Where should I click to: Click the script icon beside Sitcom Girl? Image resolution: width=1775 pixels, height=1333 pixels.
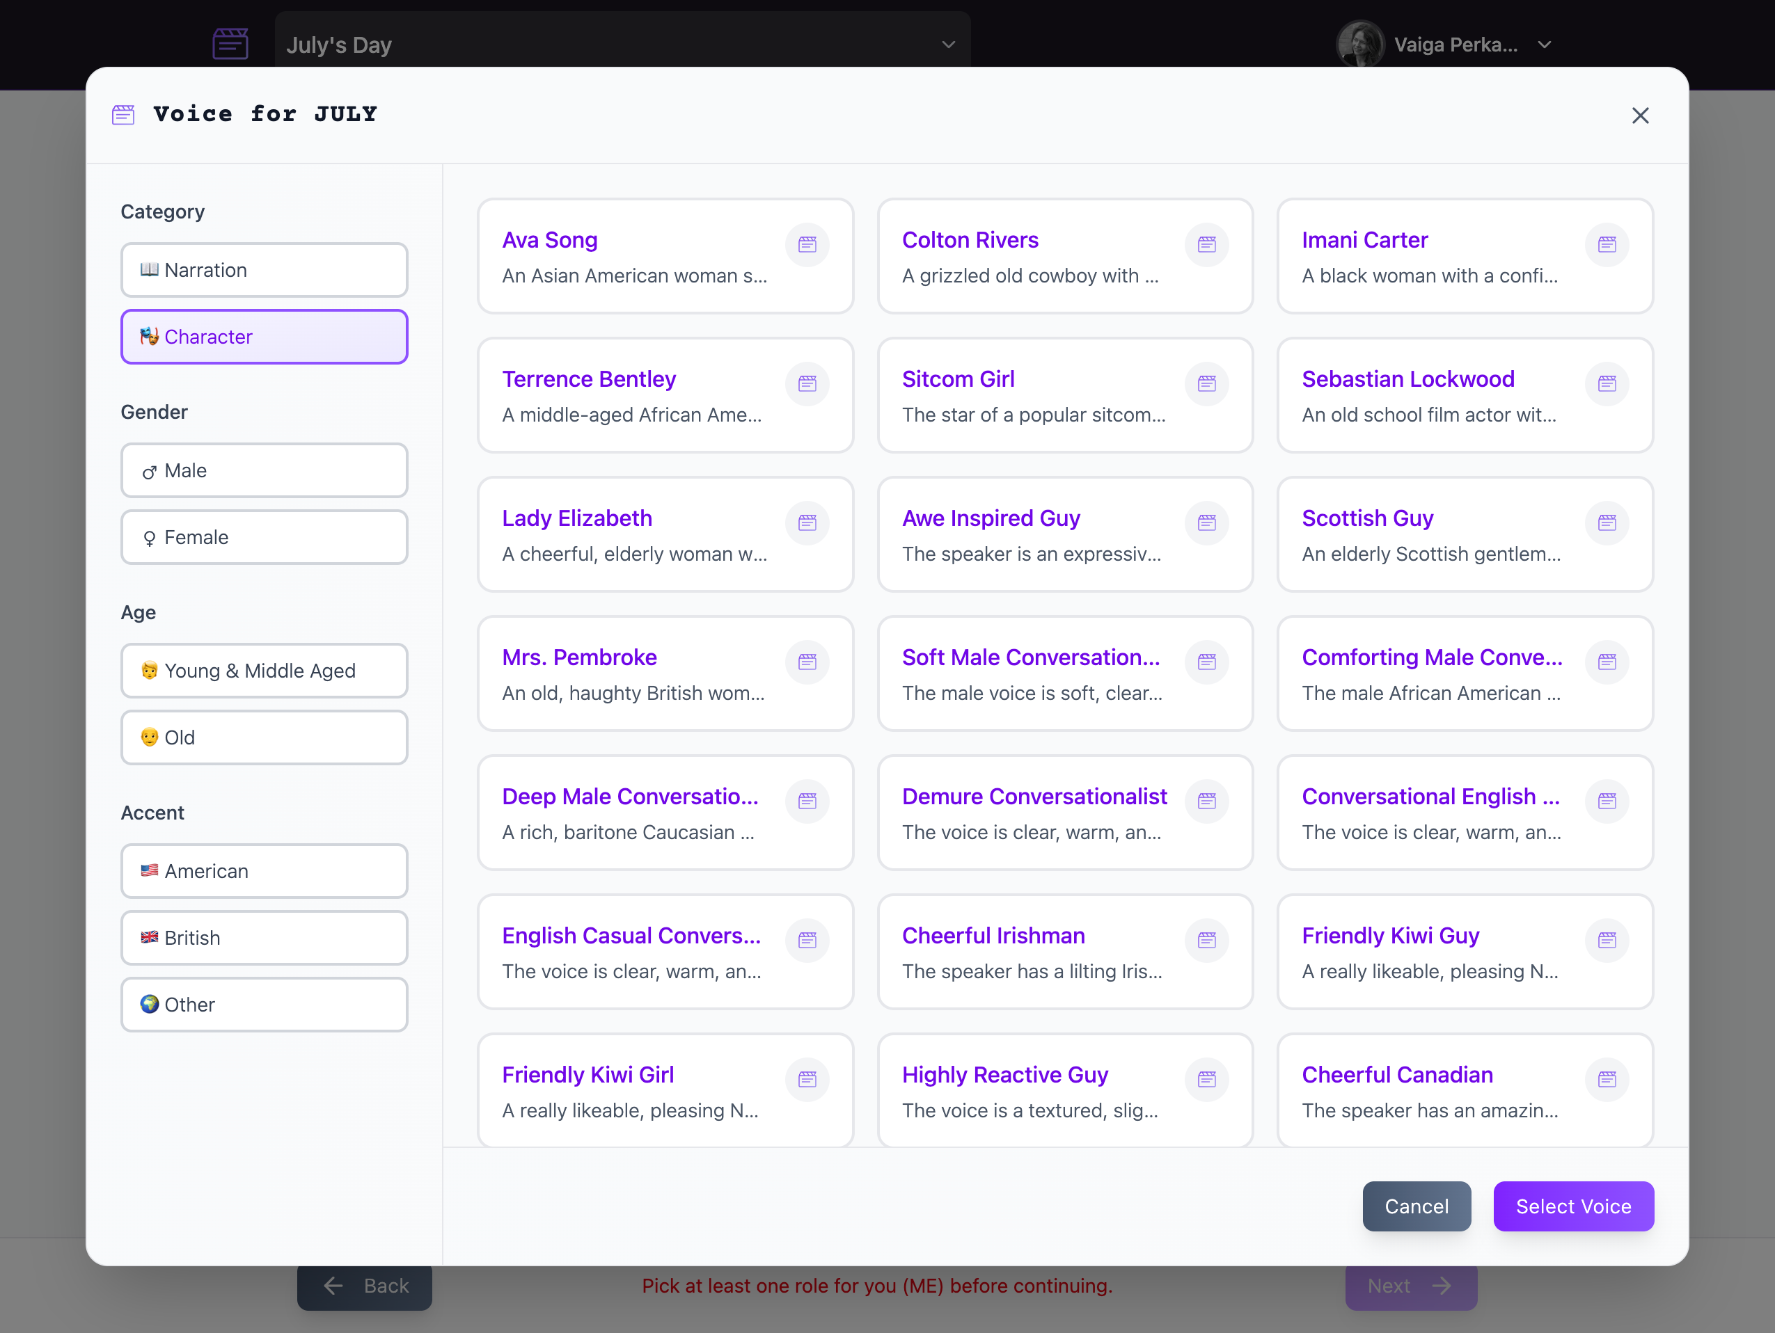1206,383
